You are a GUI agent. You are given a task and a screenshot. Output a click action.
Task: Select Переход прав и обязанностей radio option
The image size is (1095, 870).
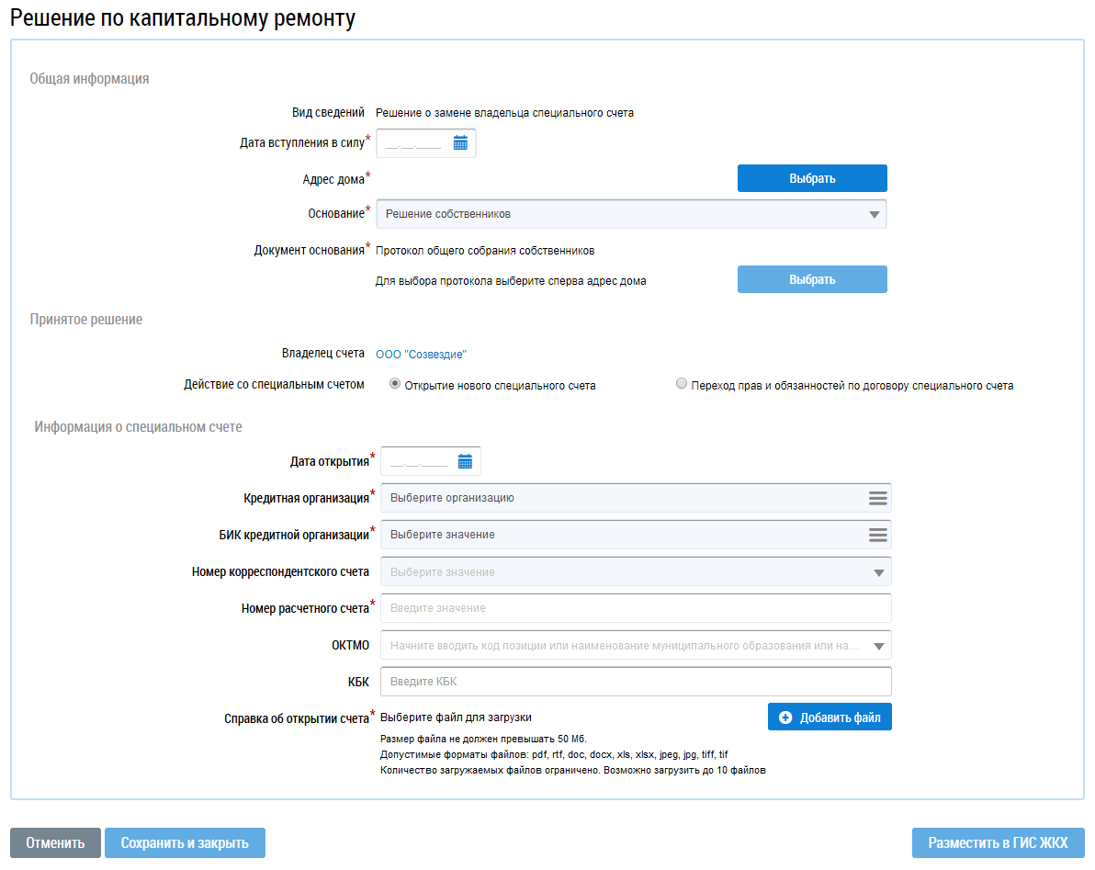pos(682,385)
